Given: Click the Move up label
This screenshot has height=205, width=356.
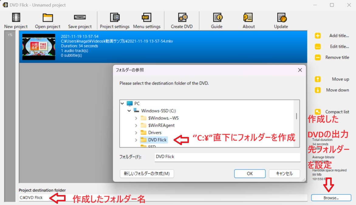Looking at the screenshot, I should pos(340,79).
